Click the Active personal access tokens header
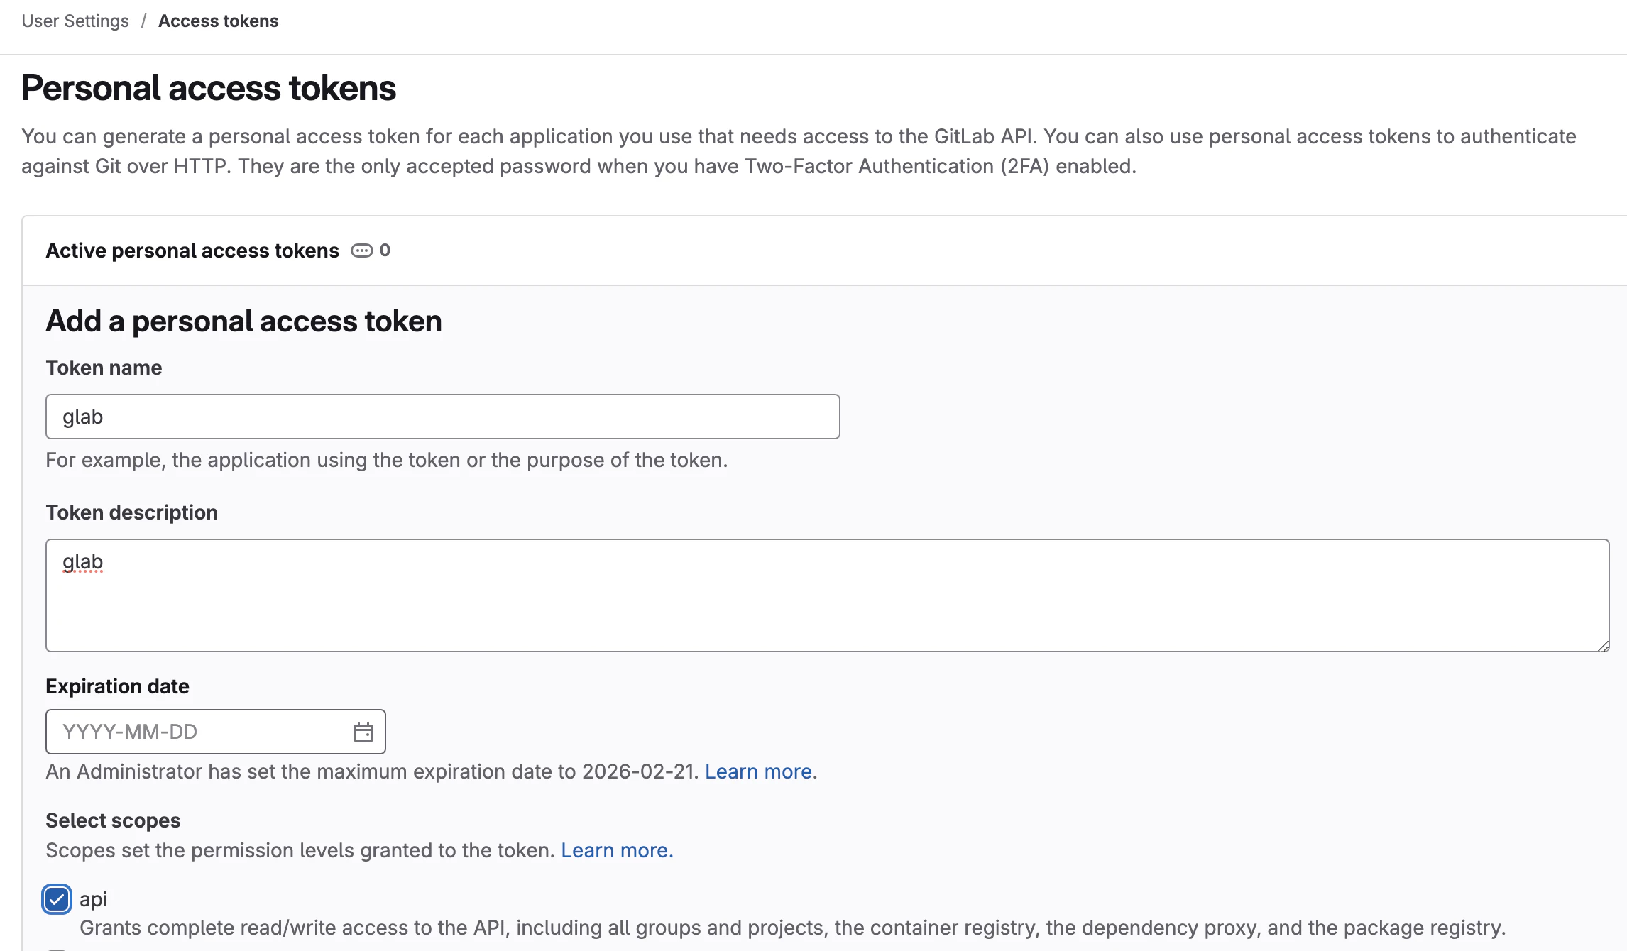1627x951 pixels. (x=192, y=251)
